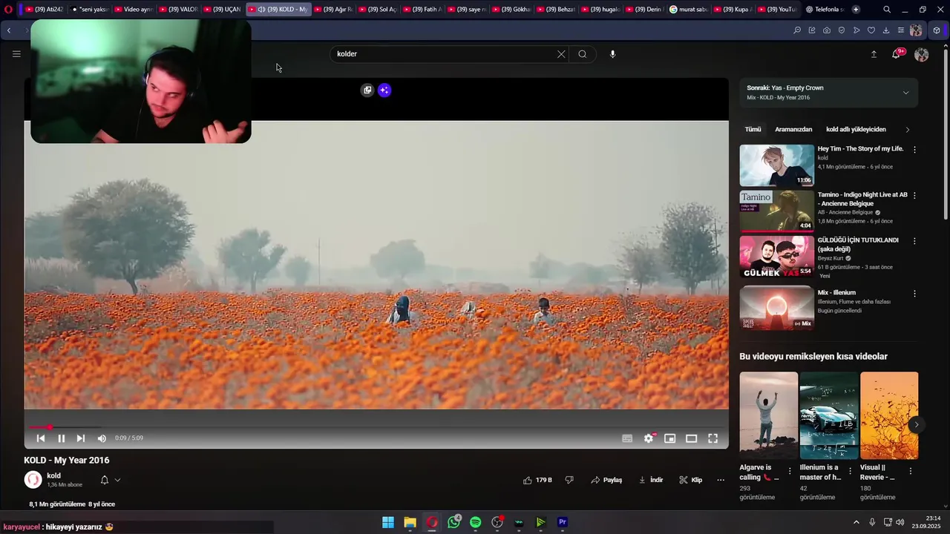Select the Aramanızdan filter chip

pos(793,129)
